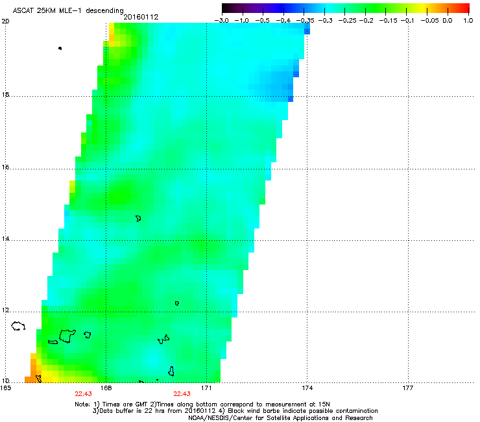480x422 pixels.
Task: Click the longitude axis label '177'
Action: [x=408, y=388]
